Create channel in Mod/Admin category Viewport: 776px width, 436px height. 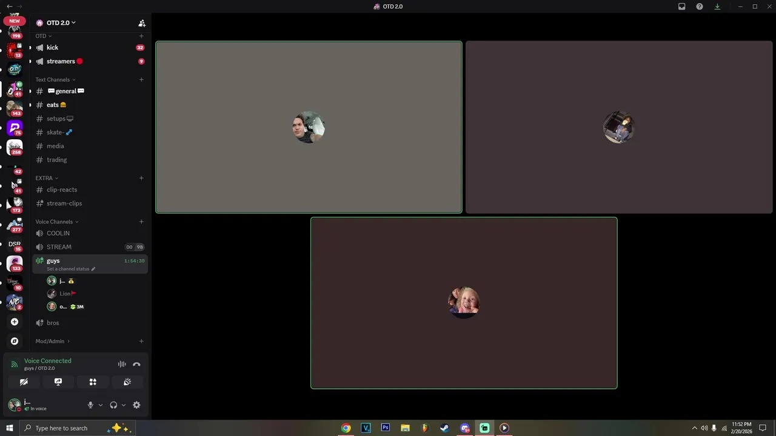tap(141, 341)
